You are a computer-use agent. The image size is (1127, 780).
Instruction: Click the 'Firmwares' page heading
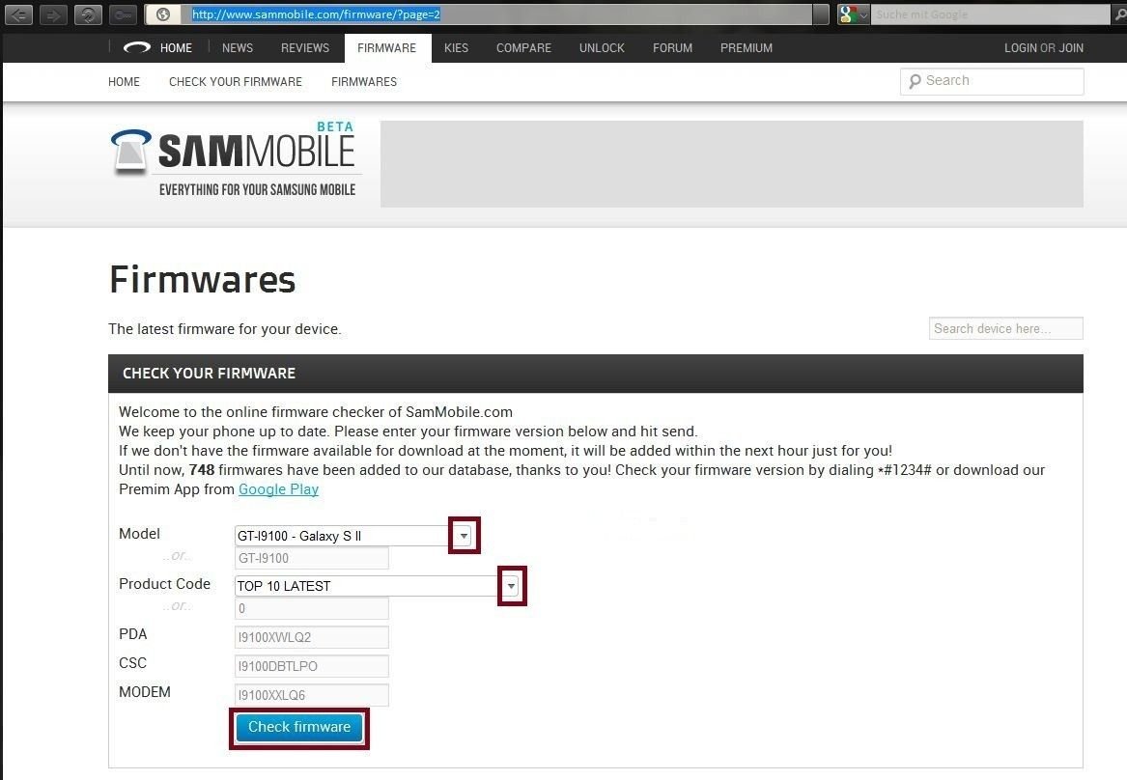203,279
